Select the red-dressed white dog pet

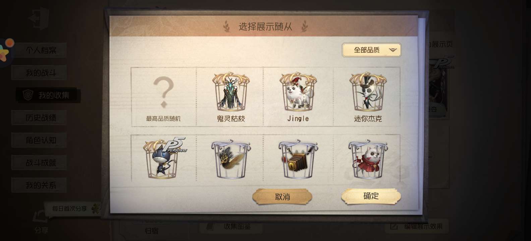(x=367, y=158)
